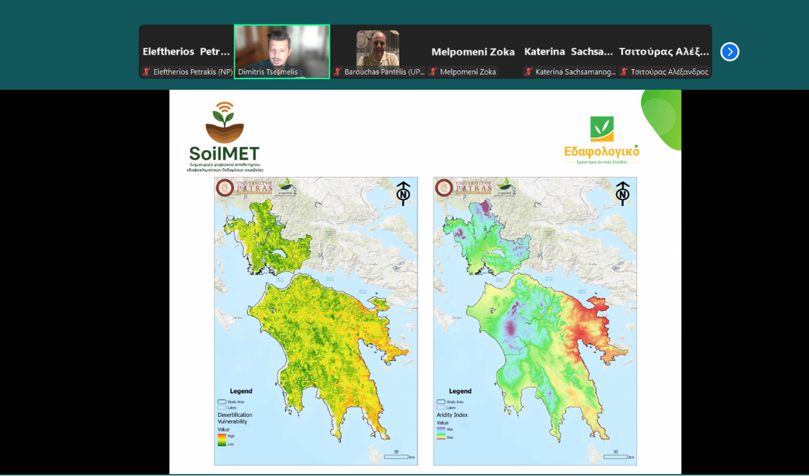Click the SoilMET Greek subtitle text
This screenshot has width=809, height=476.
[225, 167]
